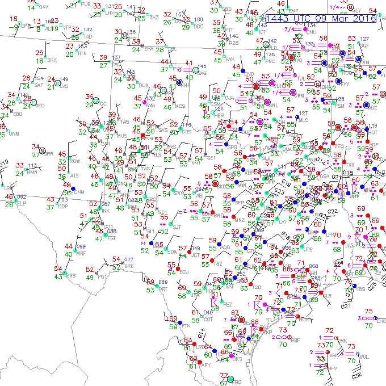Select the SKX station label
This screenshot has width=386, height=386.
52,60
